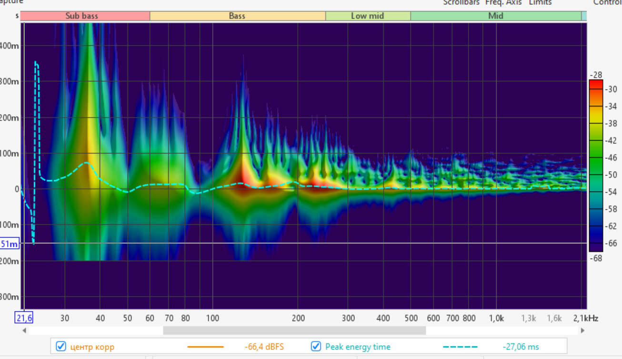
Task: Open the Limits option
Action: point(540,2)
